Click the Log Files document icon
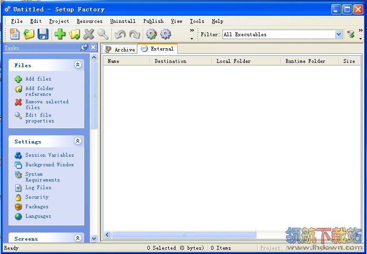Screen dimensions: 367x254 18,188
